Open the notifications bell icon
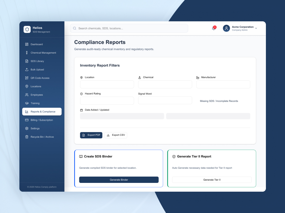 (x=214, y=28)
